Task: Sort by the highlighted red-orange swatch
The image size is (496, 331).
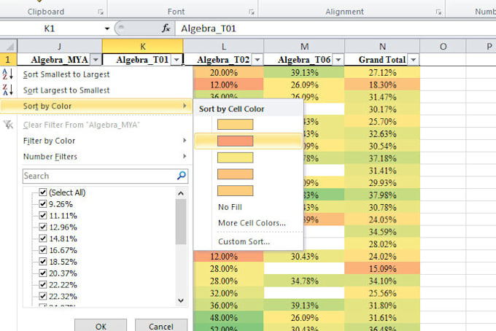Action: click(235, 141)
